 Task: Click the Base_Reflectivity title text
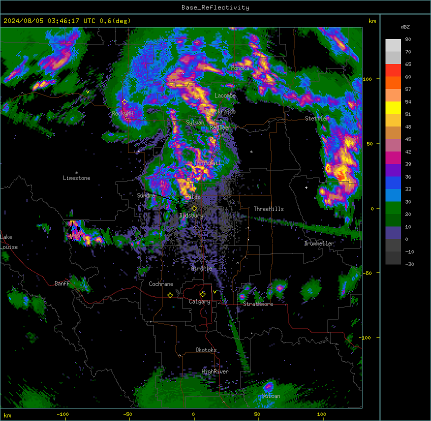pos(215,7)
